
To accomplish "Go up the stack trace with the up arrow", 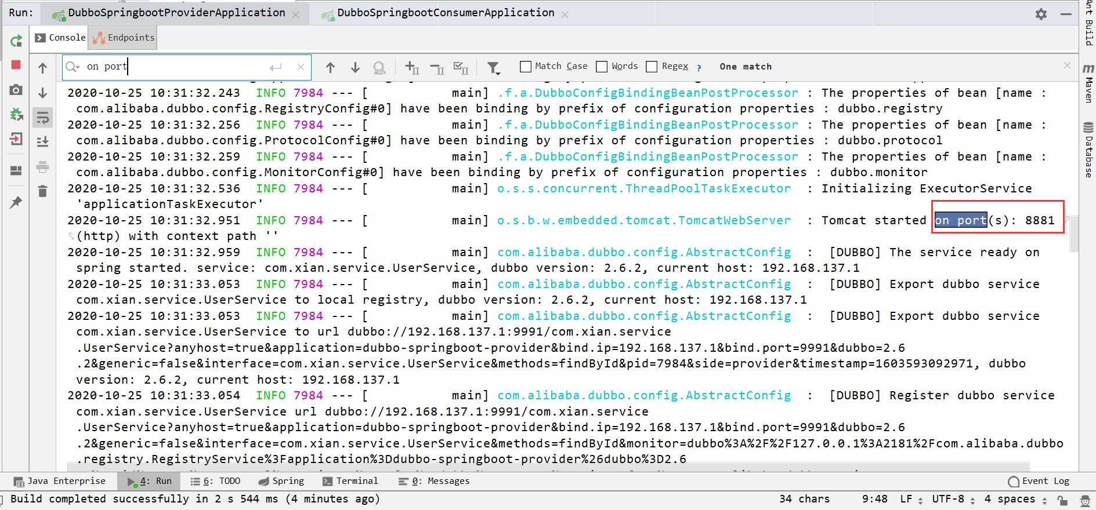I will (43, 68).
